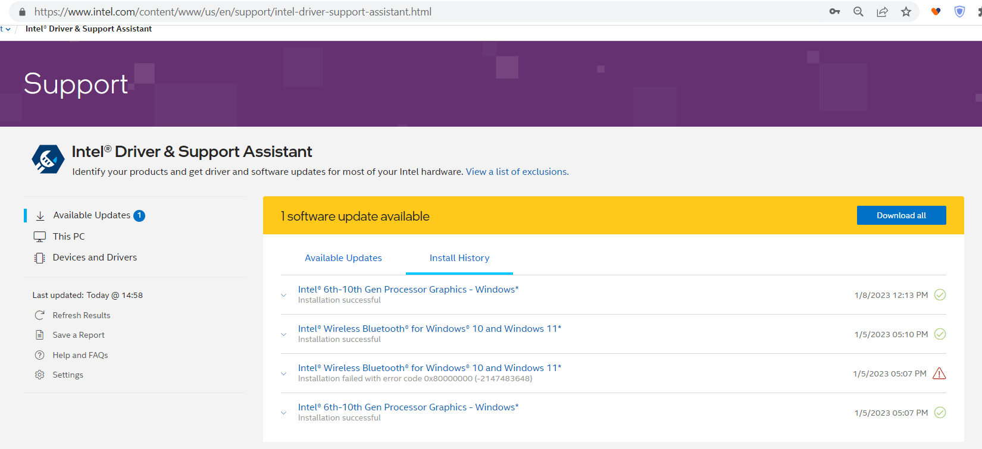Click the blue badge showing 1 update
Screen dimensions: 982x449
139,215
